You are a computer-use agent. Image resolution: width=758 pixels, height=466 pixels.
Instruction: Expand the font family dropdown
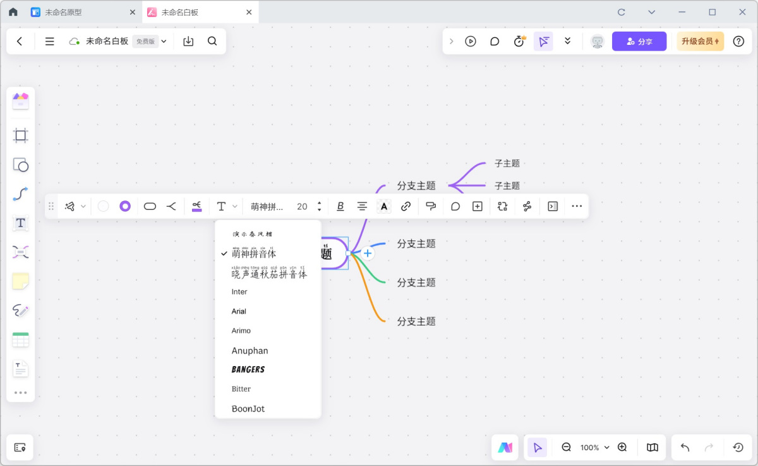pos(268,206)
